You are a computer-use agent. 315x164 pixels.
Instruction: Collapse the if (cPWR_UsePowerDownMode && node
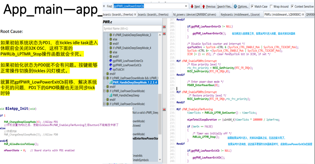104,78
